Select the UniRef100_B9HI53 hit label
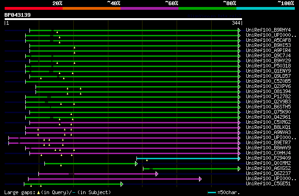This screenshot has width=299, height=196. 268,45
